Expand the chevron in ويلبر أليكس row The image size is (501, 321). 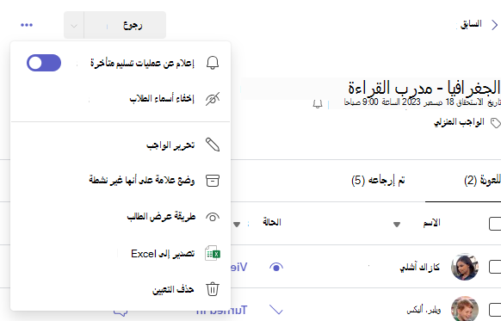point(276,310)
